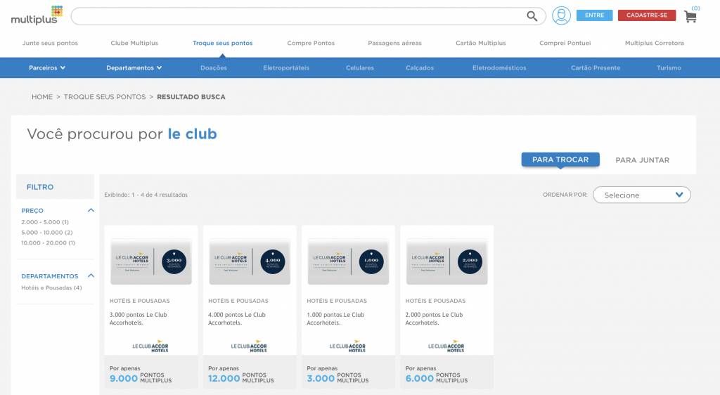The width and height of the screenshot is (720, 395).
Task: Click the CADASTRE-SE button
Action: 647,15
